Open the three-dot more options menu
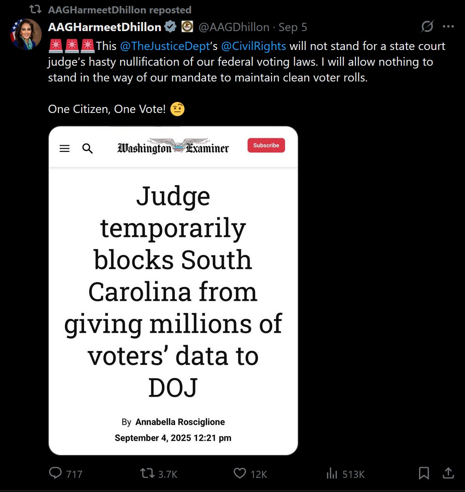The height and width of the screenshot is (492, 465). (448, 27)
